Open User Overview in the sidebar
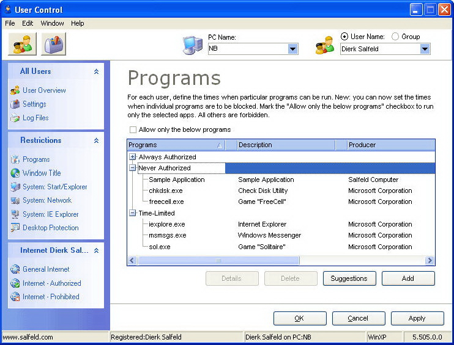 click(x=44, y=90)
